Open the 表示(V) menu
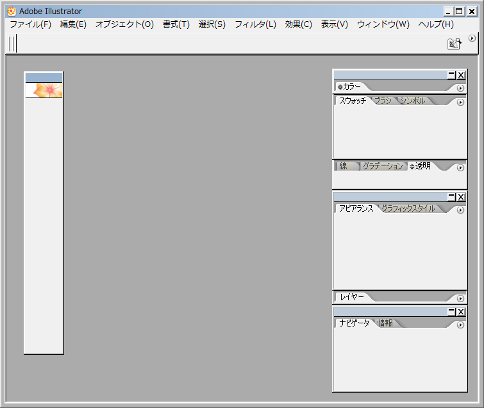The height and width of the screenshot is (408, 484). coord(334,24)
